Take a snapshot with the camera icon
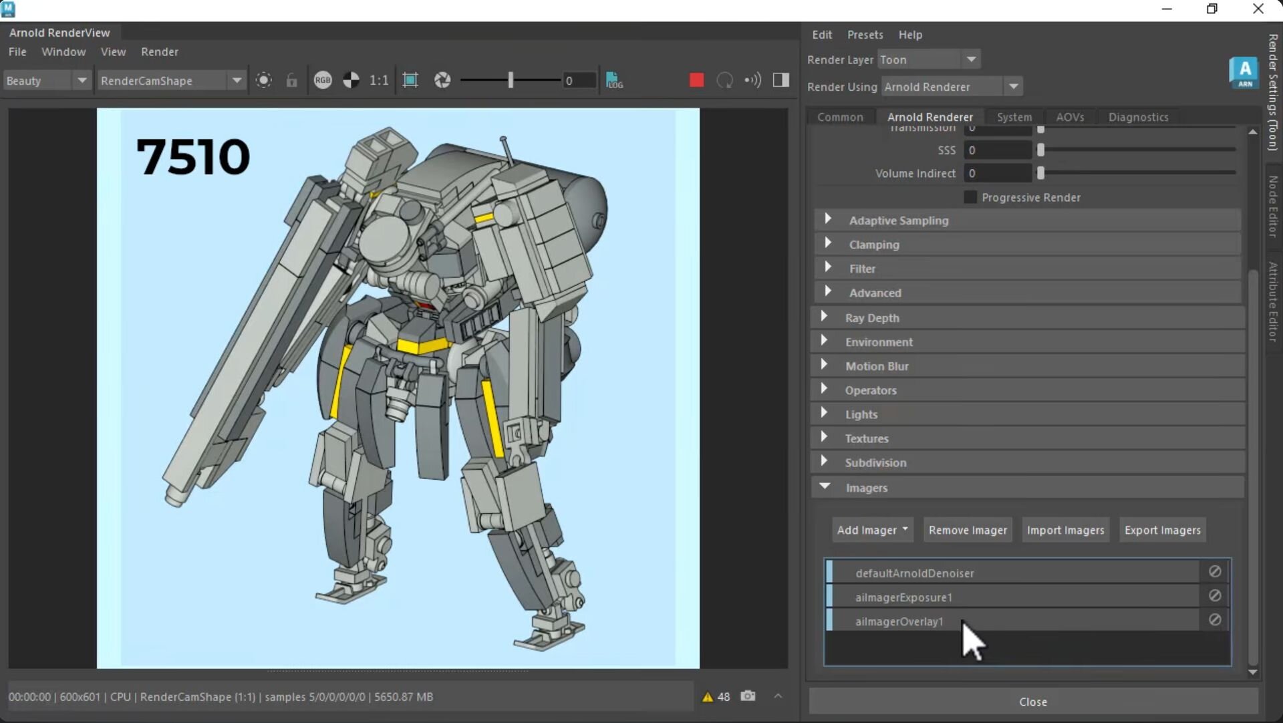 tap(748, 696)
